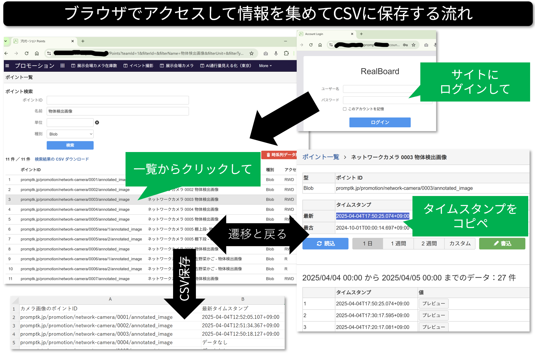
Task: Open the 種別 Blob dropdown
Action: [x=70, y=134]
